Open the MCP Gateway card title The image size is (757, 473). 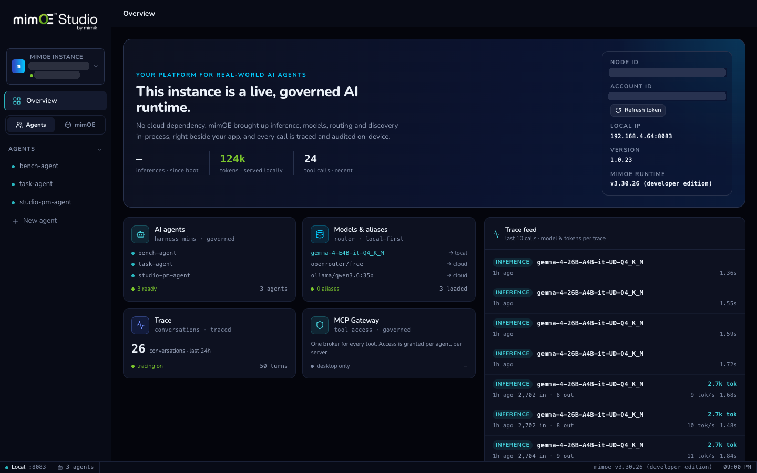[x=356, y=321]
